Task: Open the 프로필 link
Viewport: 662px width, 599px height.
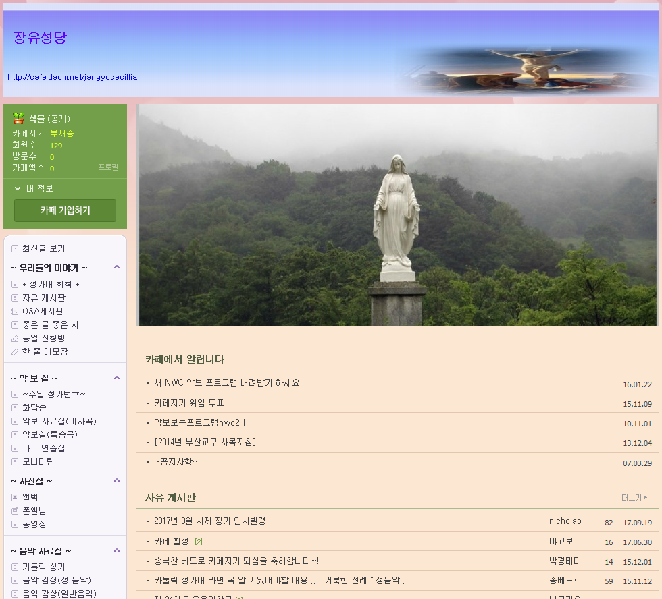Action: [108, 167]
